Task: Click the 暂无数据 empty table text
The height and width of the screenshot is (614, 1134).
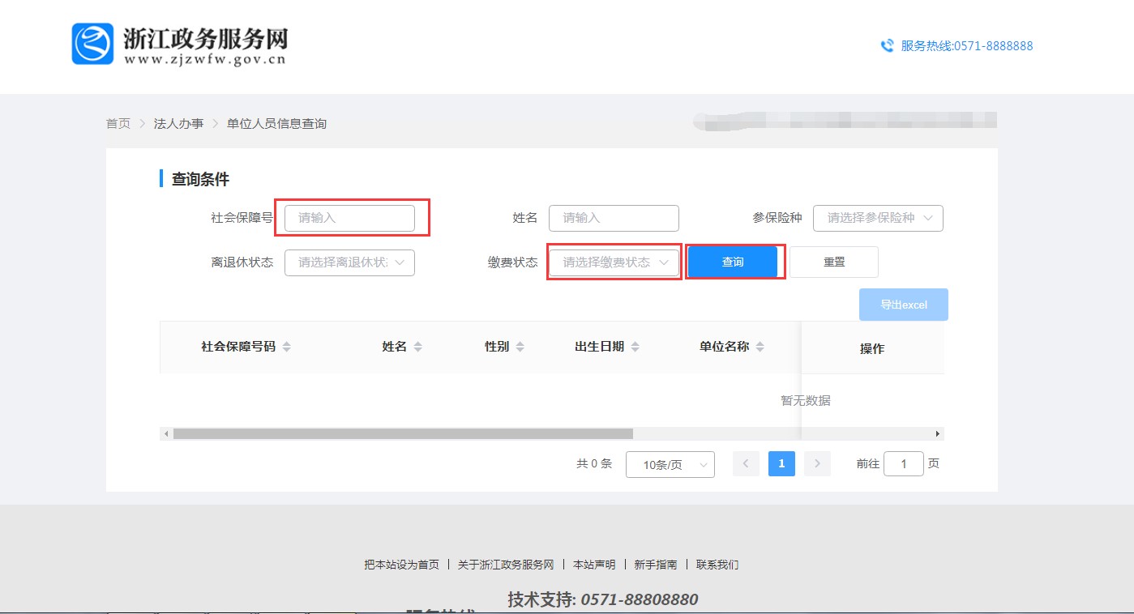Action: [x=806, y=400]
